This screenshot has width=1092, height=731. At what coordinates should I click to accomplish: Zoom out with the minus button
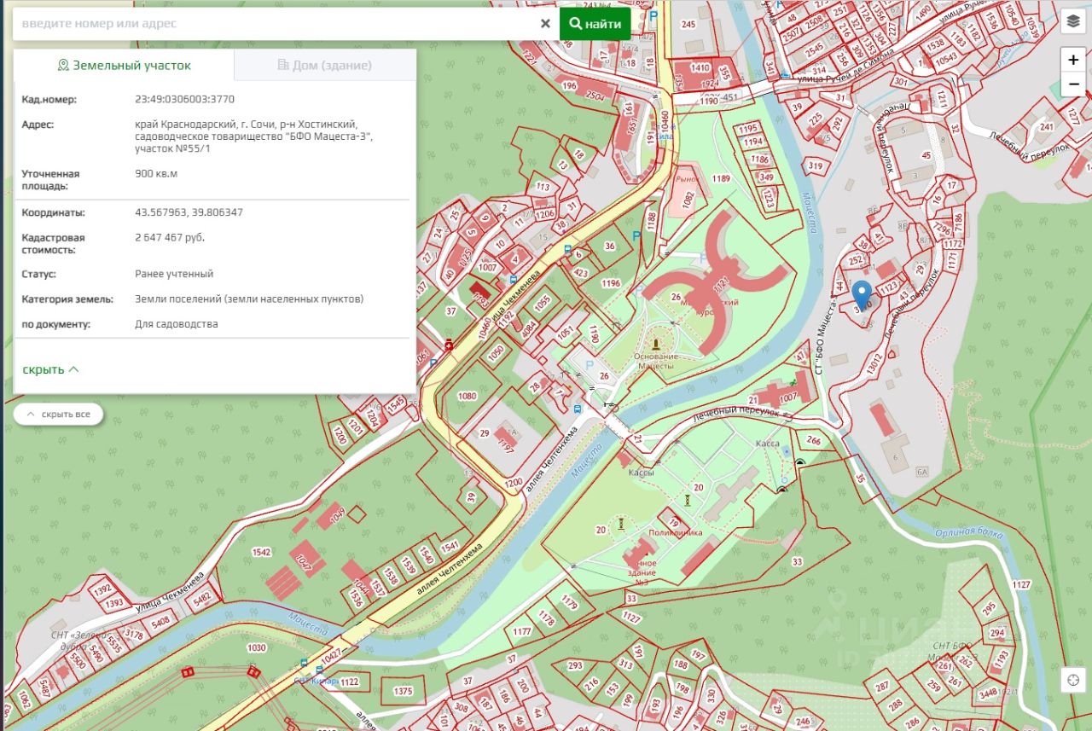click(x=1072, y=84)
